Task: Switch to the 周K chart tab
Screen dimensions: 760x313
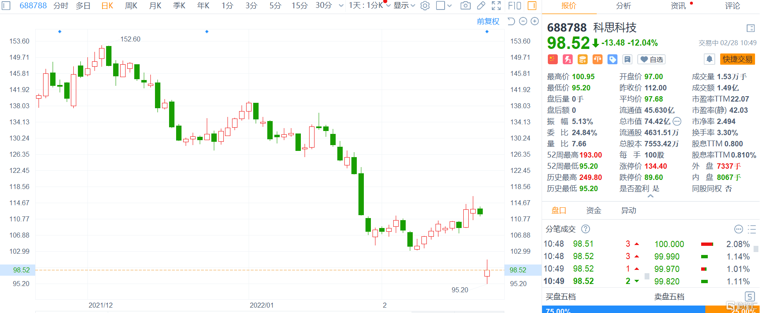Action: (x=131, y=6)
